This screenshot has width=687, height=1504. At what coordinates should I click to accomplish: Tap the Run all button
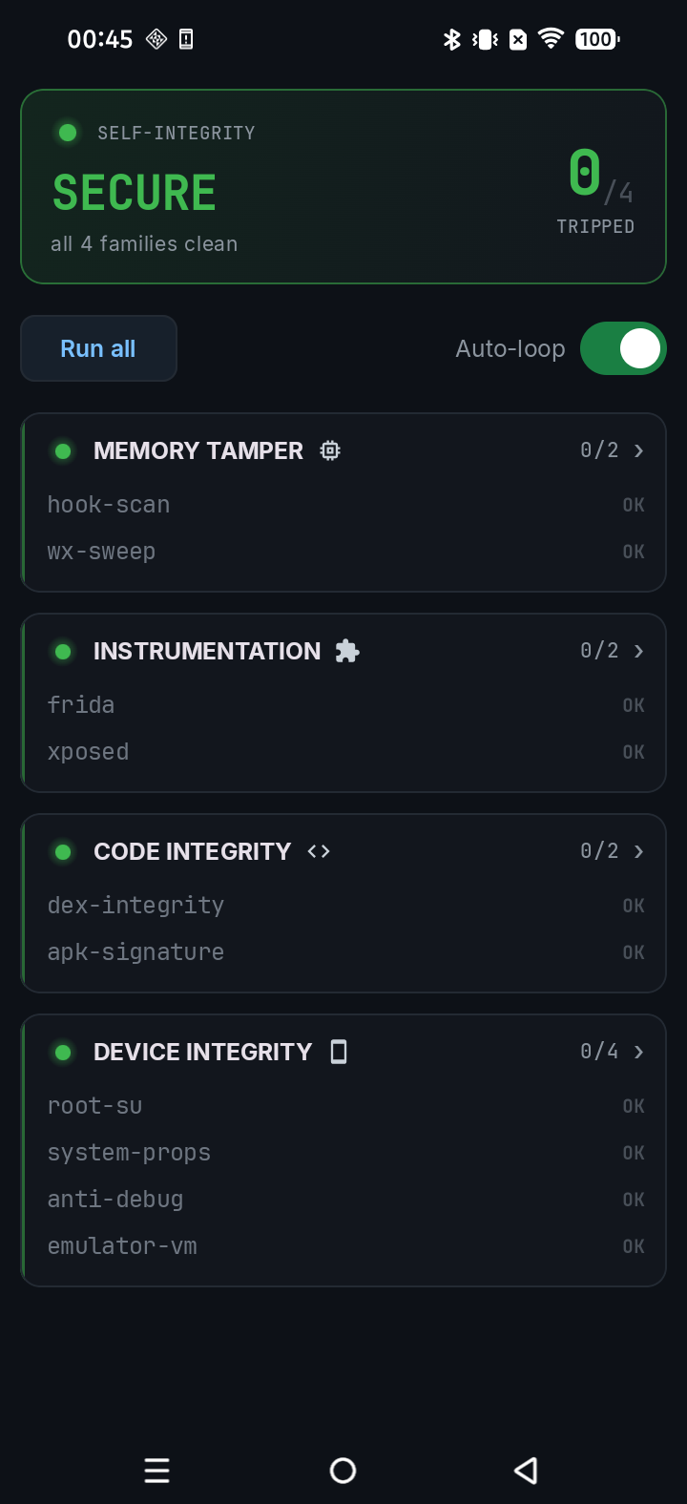click(x=99, y=348)
